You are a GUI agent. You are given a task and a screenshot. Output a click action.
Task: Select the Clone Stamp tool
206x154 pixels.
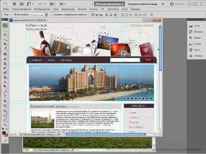5,63
